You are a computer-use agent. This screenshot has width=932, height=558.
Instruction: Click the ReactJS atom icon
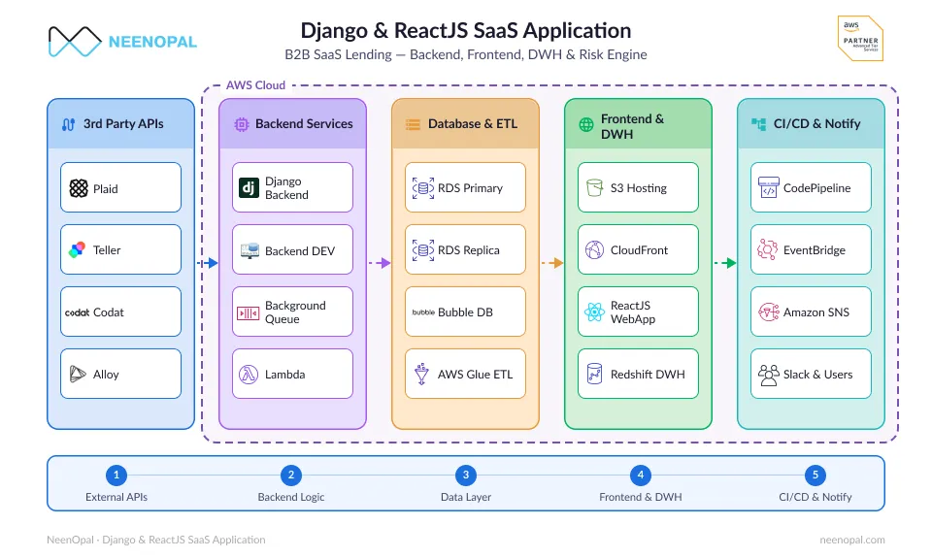pyautogui.click(x=594, y=312)
